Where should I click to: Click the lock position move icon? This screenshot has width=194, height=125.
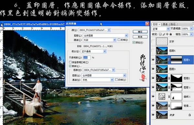click(x=167, y=34)
